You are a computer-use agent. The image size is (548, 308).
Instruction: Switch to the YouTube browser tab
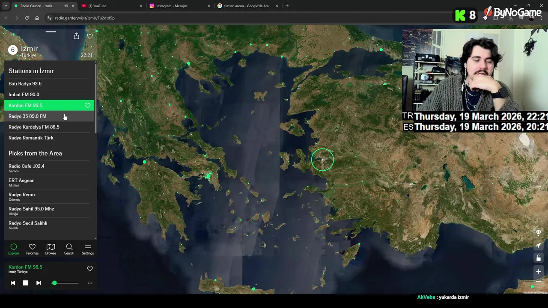(112, 6)
